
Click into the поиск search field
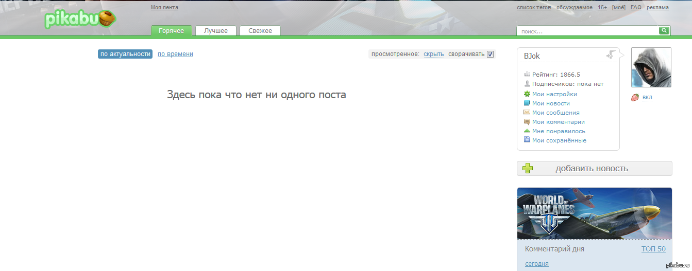(x=587, y=31)
